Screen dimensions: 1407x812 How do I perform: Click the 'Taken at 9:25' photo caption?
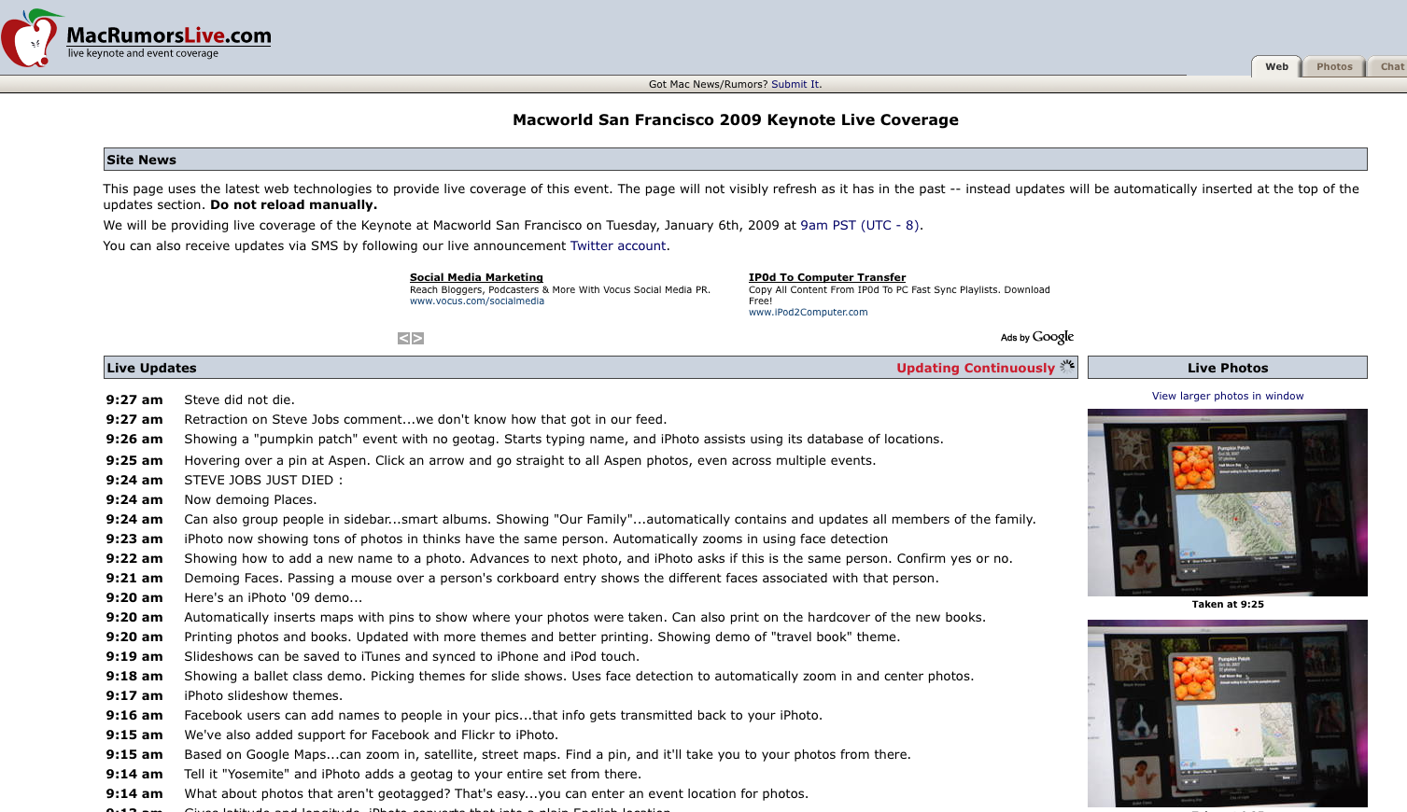pos(1228,605)
